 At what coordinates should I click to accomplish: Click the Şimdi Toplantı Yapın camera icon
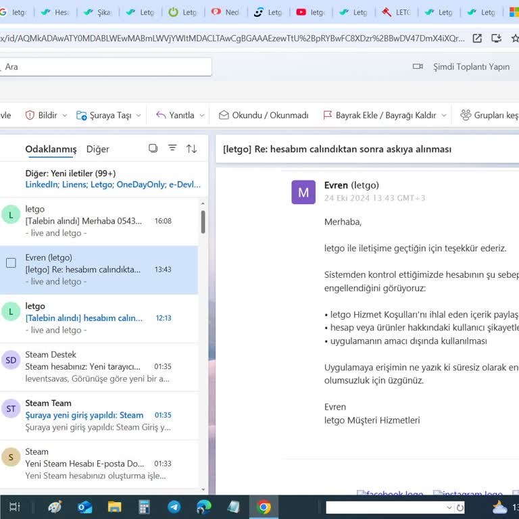418,67
